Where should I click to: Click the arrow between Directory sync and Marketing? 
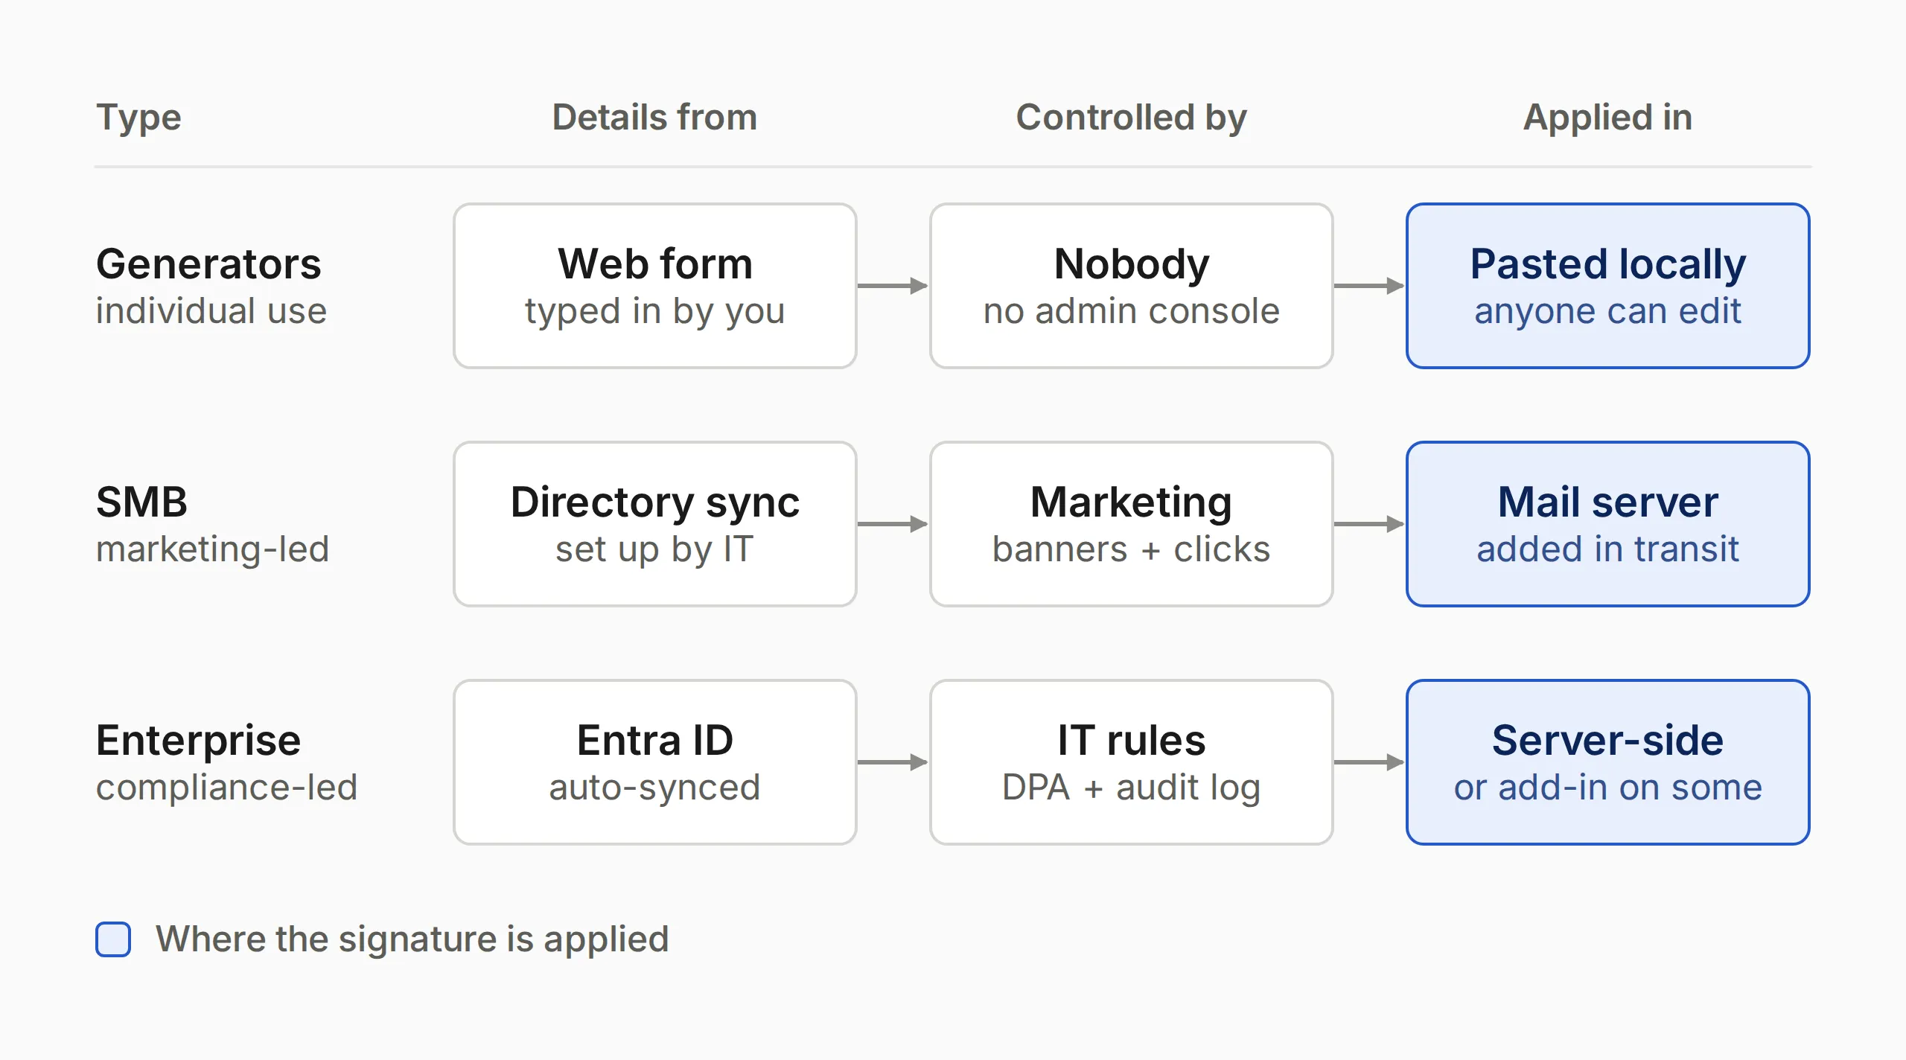coord(893,524)
